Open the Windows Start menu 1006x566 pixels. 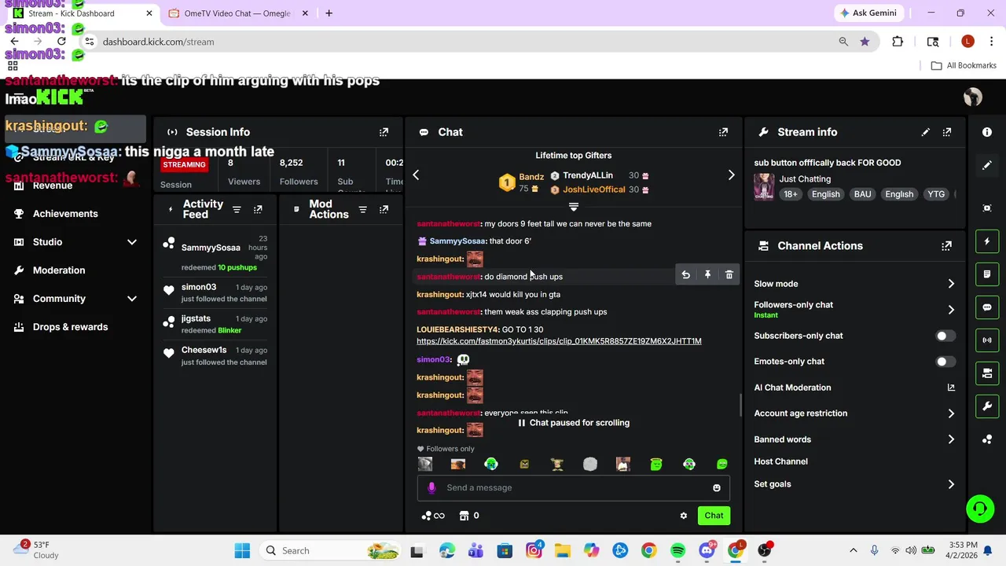point(242,551)
